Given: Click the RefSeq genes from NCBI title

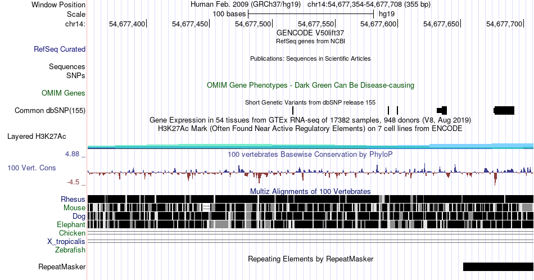Looking at the screenshot, I should tap(310, 41).
